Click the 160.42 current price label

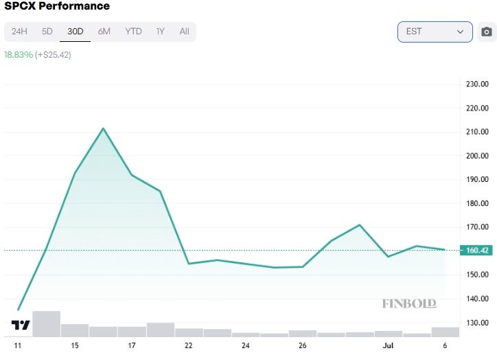476,251
